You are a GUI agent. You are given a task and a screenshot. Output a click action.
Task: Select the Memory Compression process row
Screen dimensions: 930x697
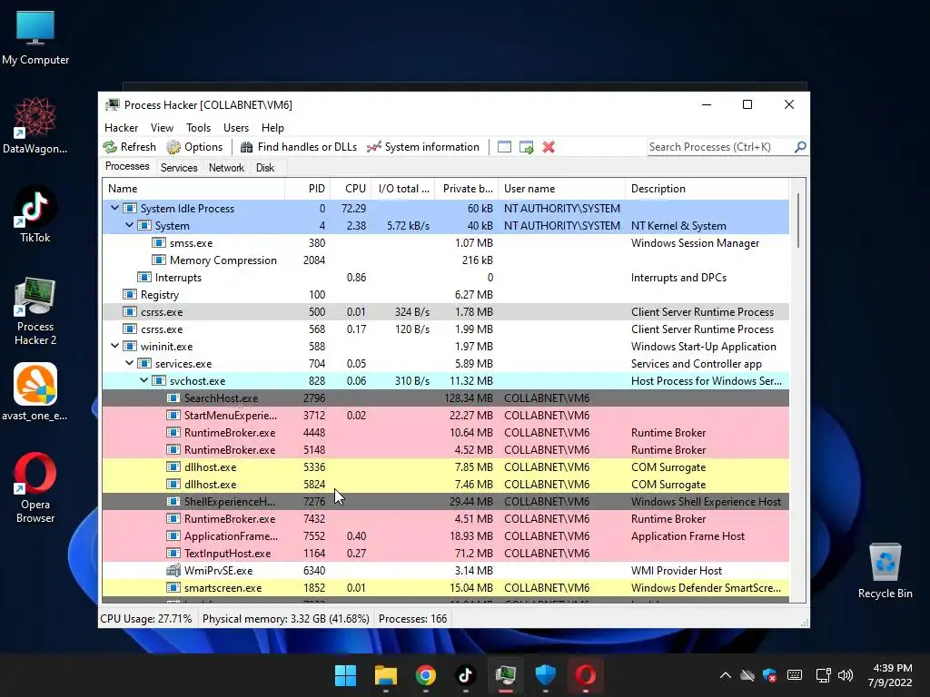point(445,260)
